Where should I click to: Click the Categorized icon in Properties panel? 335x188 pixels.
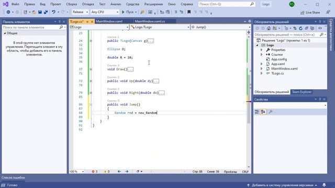(257, 112)
